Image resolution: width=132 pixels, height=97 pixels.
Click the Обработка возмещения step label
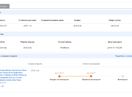(91, 80)
